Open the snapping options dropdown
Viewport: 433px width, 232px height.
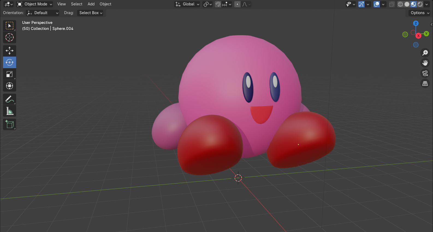point(227,4)
